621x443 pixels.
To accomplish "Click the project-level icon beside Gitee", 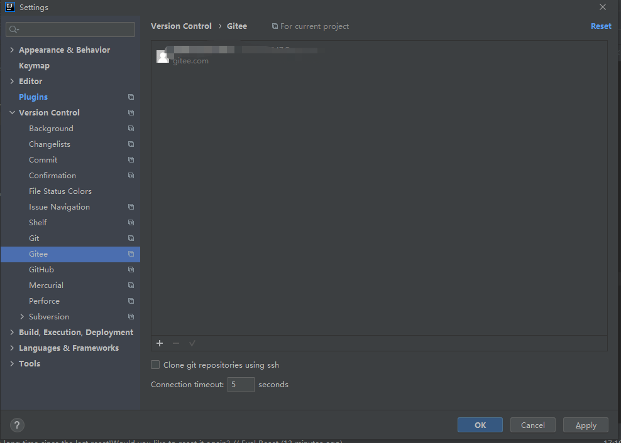I will click(131, 254).
